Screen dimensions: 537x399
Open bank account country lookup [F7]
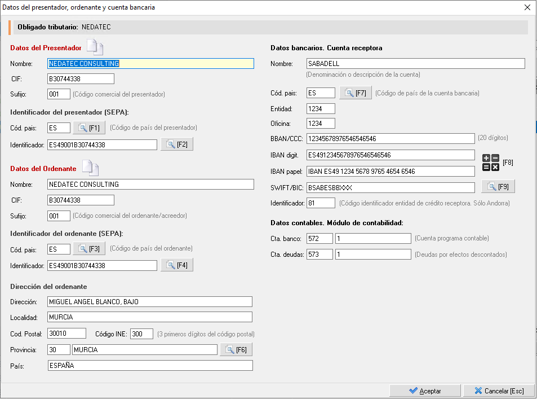[356, 93]
